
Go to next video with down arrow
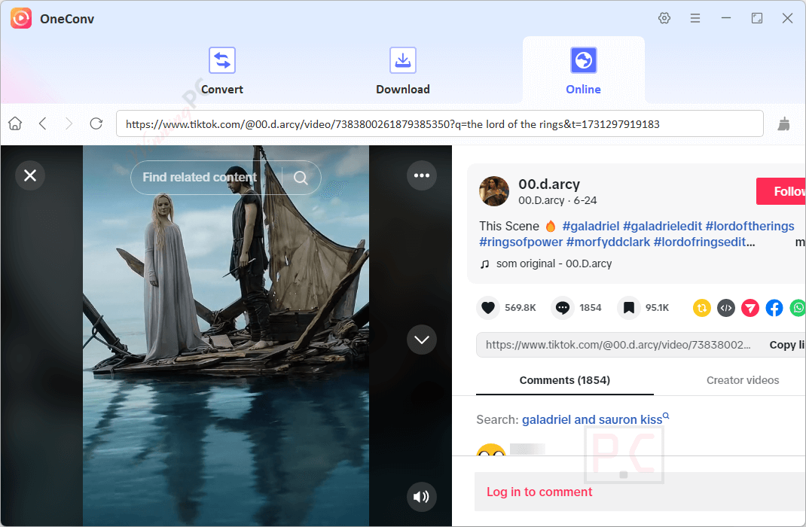(422, 340)
